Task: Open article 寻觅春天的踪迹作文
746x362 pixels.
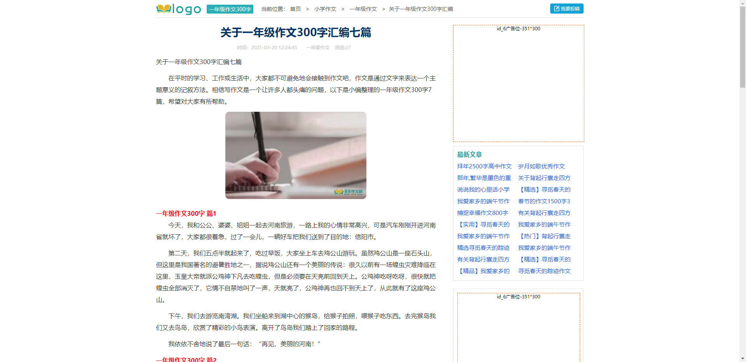Action: pyautogui.click(x=544, y=271)
